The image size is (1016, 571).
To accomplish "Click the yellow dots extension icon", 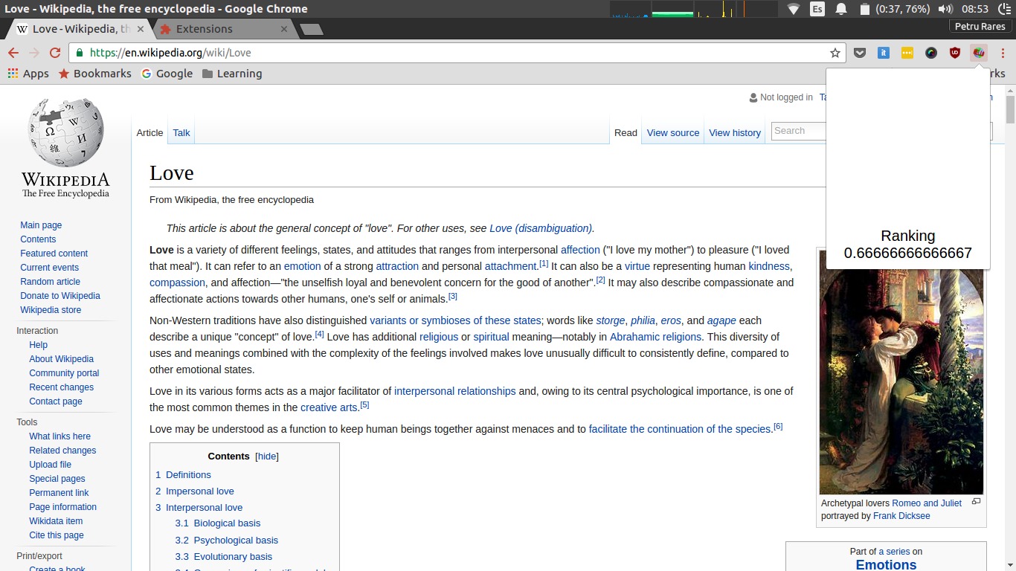I will tap(907, 53).
